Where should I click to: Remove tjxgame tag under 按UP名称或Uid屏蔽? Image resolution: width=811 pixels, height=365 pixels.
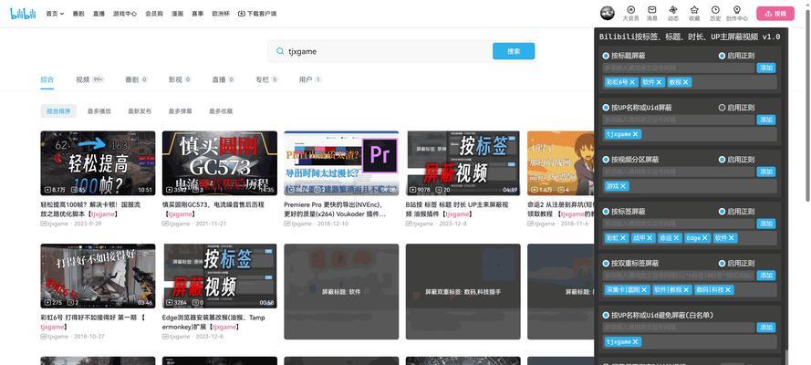(636, 134)
